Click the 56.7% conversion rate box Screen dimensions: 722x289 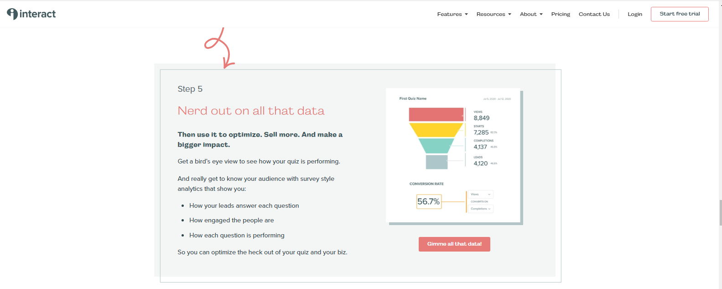click(429, 201)
